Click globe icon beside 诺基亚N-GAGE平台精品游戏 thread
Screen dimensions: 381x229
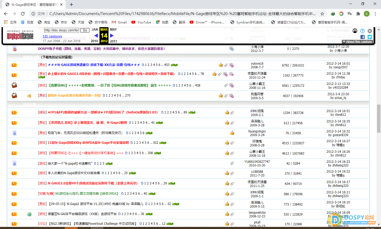click(29, 214)
